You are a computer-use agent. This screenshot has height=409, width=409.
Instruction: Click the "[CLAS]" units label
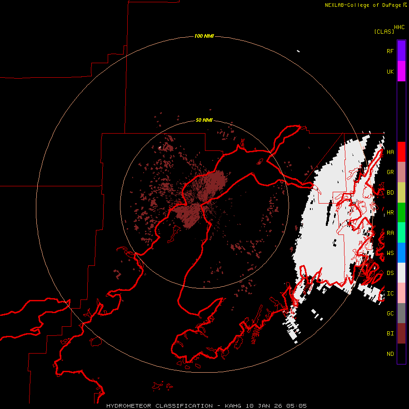click(x=384, y=31)
